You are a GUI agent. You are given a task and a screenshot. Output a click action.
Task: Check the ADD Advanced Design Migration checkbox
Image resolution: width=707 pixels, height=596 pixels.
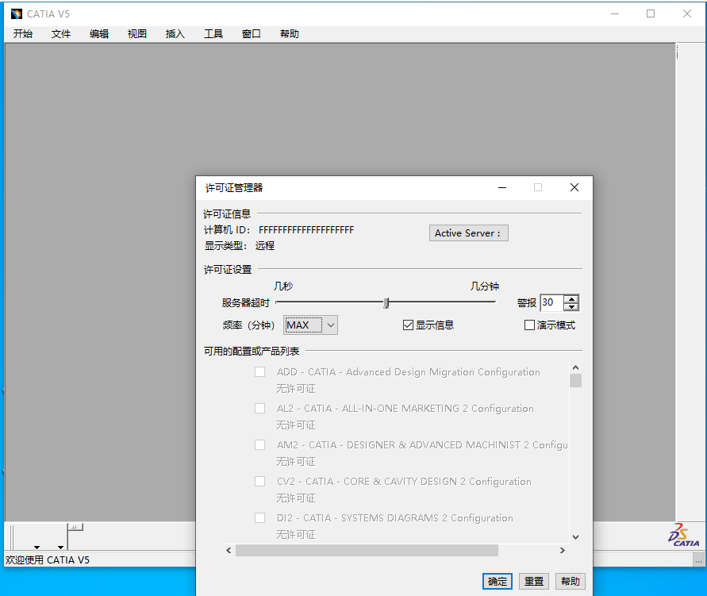pyautogui.click(x=259, y=372)
